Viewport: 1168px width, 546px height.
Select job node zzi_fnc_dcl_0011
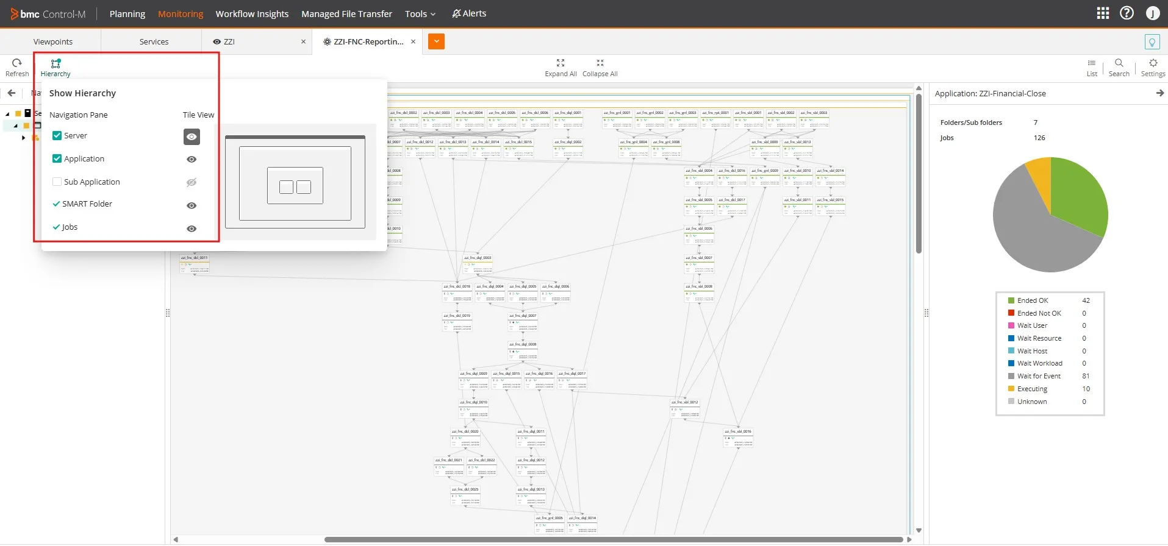click(x=195, y=265)
